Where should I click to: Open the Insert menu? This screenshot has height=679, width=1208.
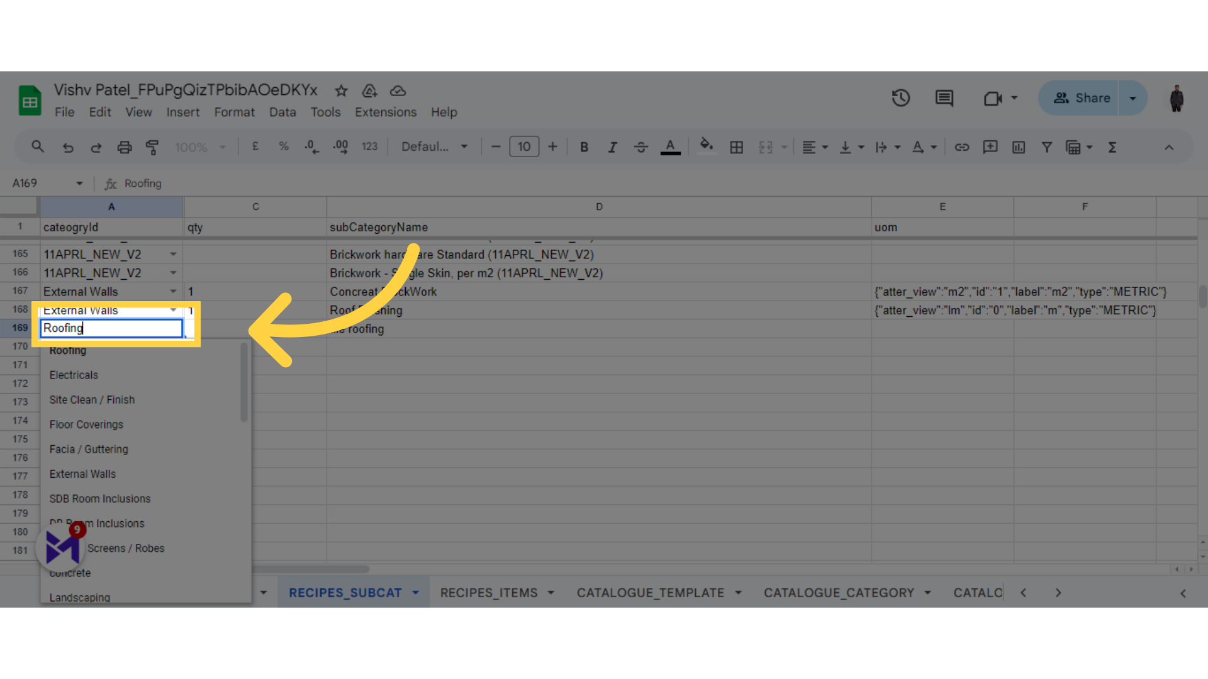point(182,113)
